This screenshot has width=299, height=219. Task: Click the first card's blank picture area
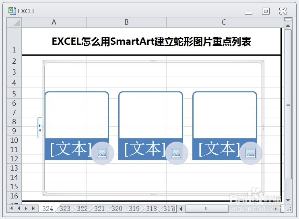(77, 115)
